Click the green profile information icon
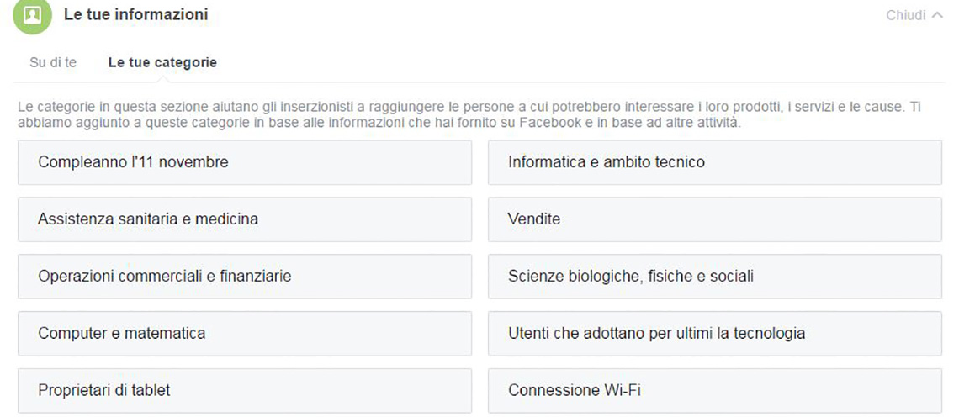This screenshot has width=959, height=417. point(33,15)
